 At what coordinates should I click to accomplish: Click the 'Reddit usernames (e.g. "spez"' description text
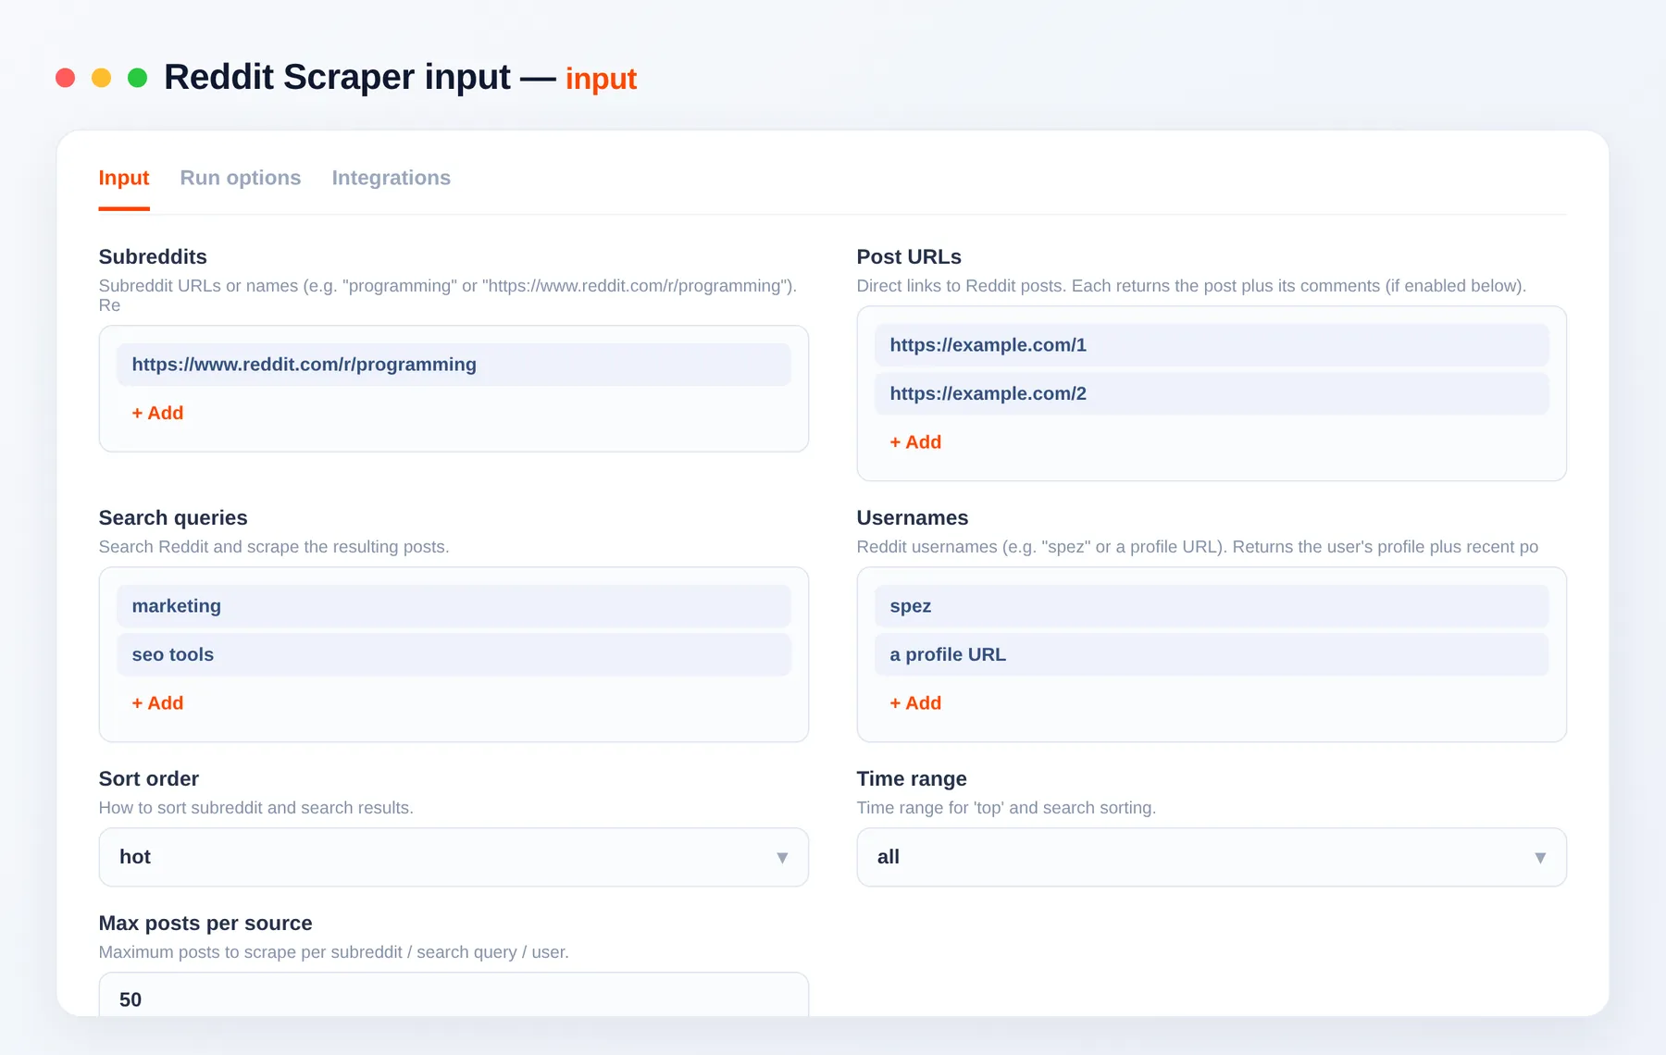pyautogui.click(x=1198, y=547)
